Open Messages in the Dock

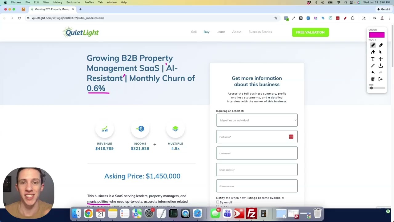click(215, 213)
